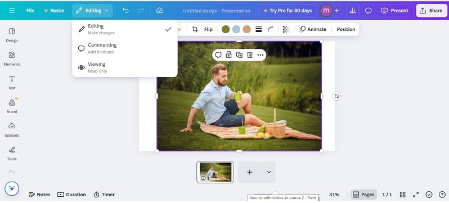The height and width of the screenshot is (203, 449).
Task: Duplicate the selected image
Action: [x=239, y=55]
